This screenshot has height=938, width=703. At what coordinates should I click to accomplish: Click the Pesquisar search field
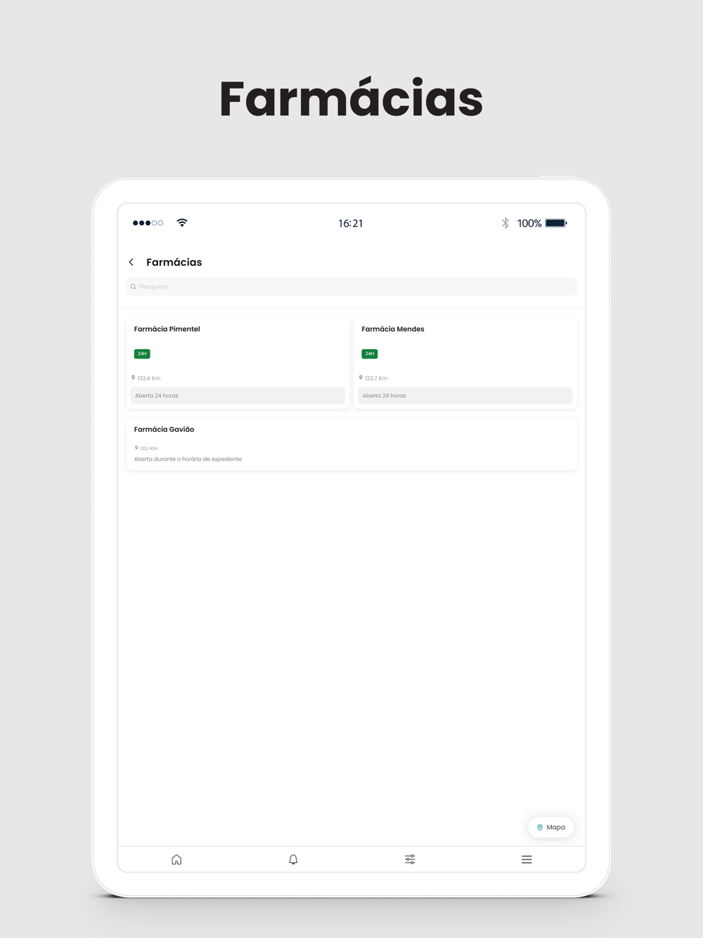coord(351,287)
